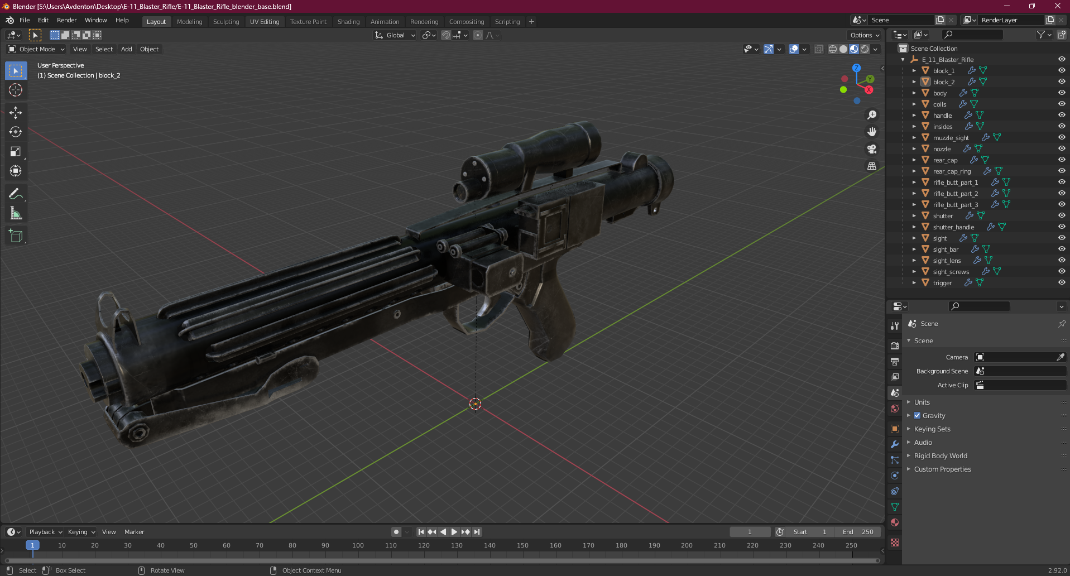Image resolution: width=1070 pixels, height=576 pixels.
Task: Click the current frame number field
Action: click(x=750, y=532)
